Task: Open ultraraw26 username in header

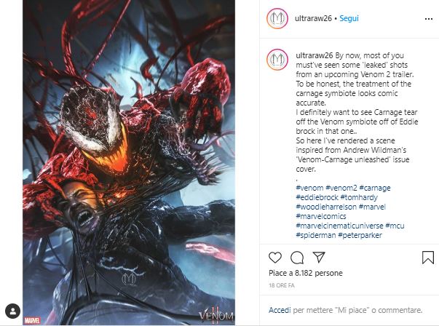Action: [x=313, y=18]
